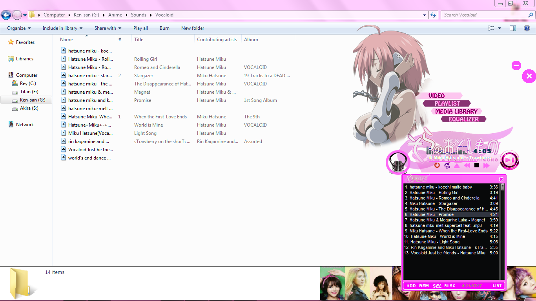Screen dimensions: 536x301
Task: Expand the breadcrumb arrow after Sounds
Action: 151,15
